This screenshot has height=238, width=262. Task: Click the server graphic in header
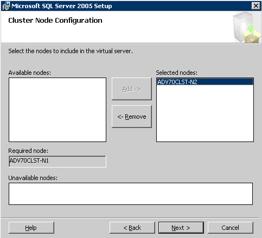pos(246,27)
